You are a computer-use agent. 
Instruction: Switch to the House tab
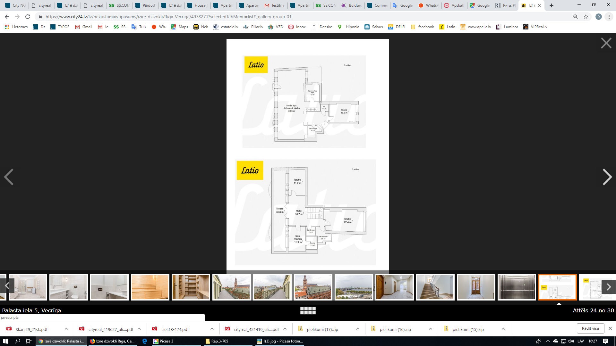198,5
